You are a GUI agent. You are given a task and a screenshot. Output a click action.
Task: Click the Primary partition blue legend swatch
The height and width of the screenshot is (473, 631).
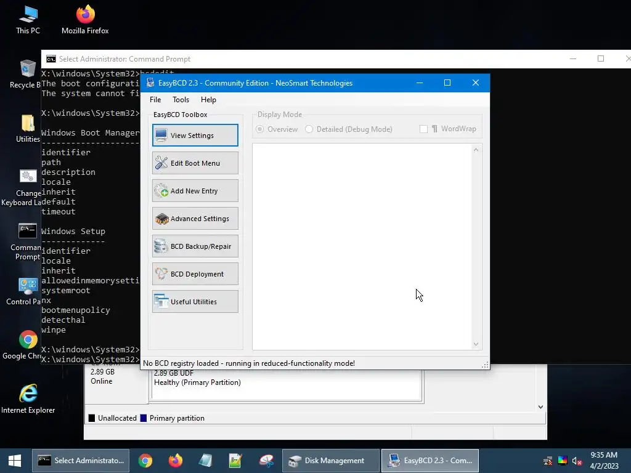point(143,418)
